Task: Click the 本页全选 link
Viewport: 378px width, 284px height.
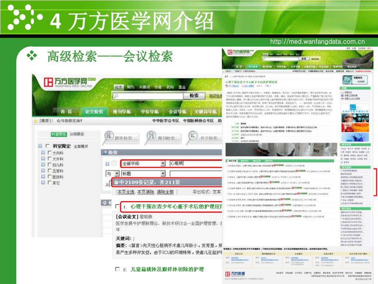Action: [126, 192]
